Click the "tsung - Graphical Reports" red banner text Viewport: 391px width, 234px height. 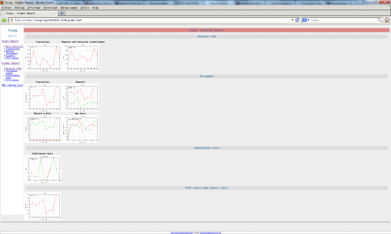pos(207,30)
